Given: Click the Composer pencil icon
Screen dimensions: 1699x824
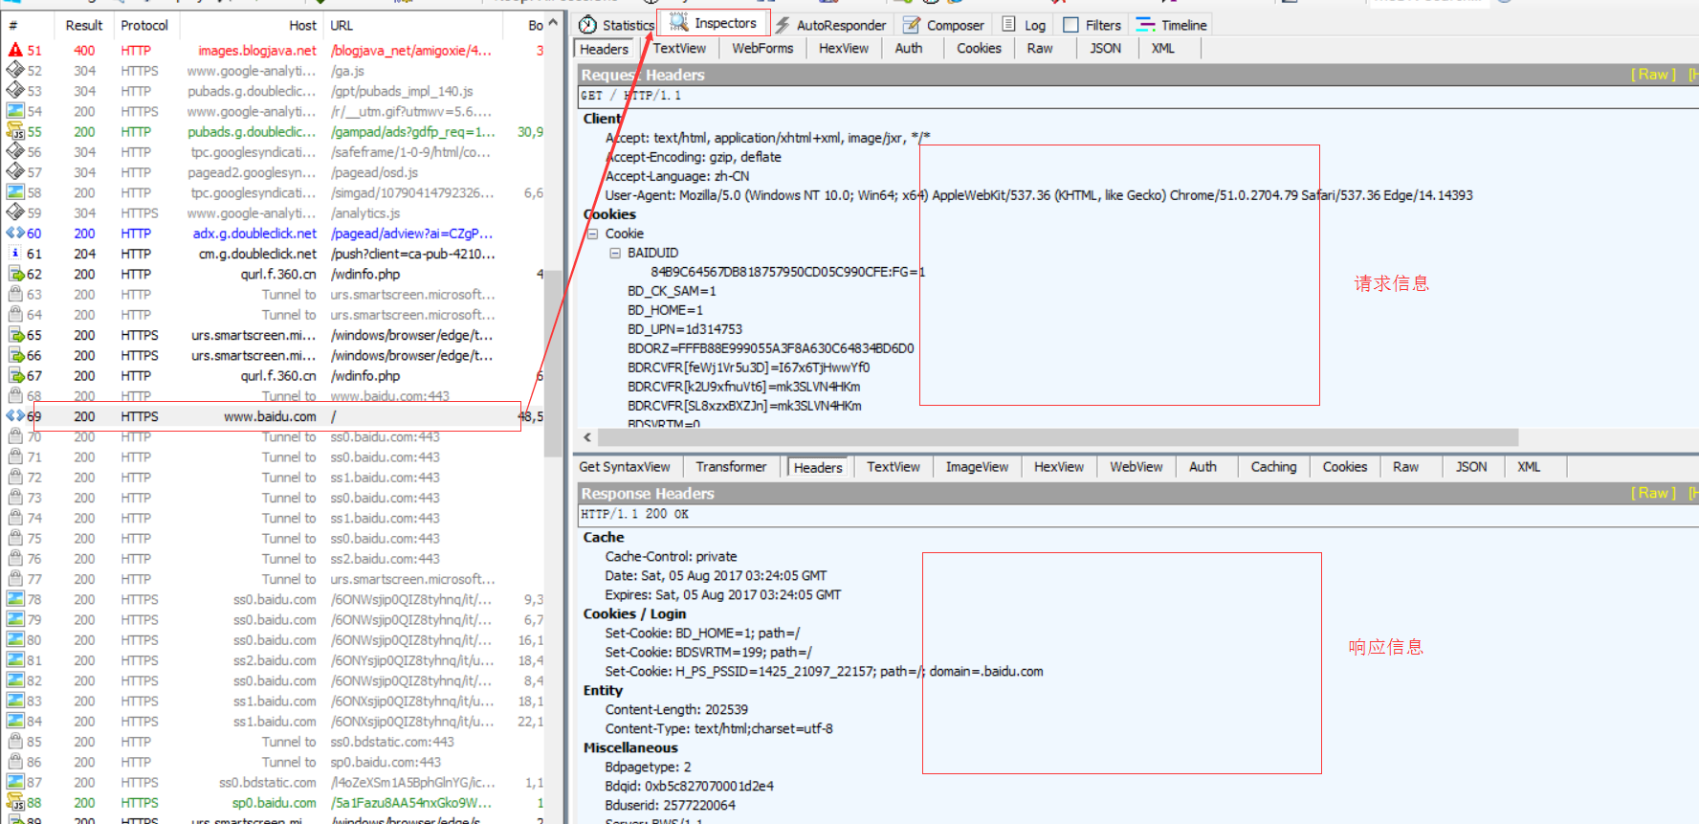Looking at the screenshot, I should tap(912, 25).
